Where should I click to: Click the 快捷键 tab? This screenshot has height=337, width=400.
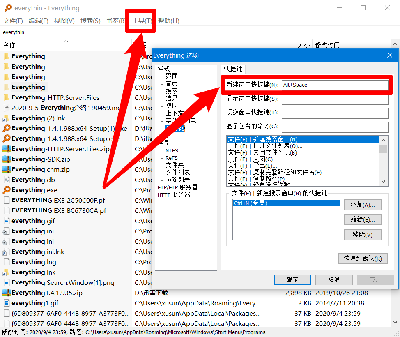(x=233, y=69)
